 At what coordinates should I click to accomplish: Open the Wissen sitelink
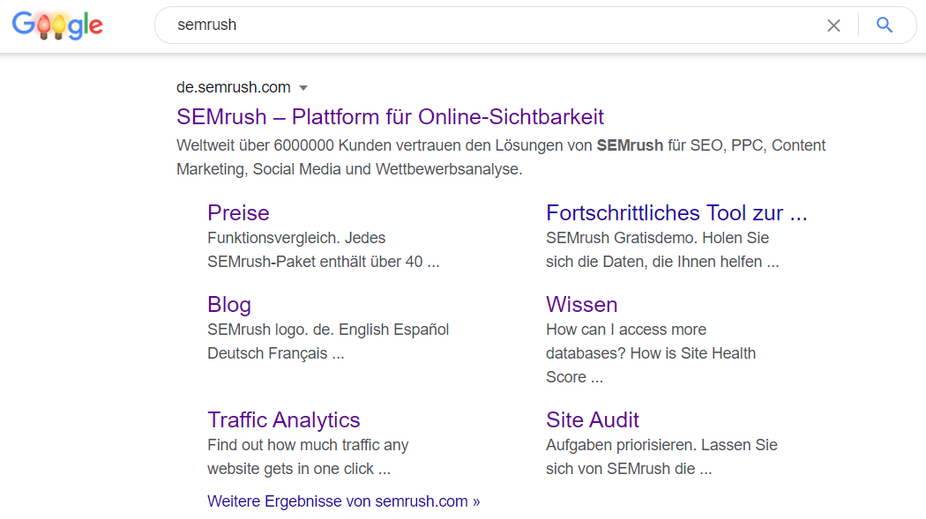pyautogui.click(x=582, y=304)
